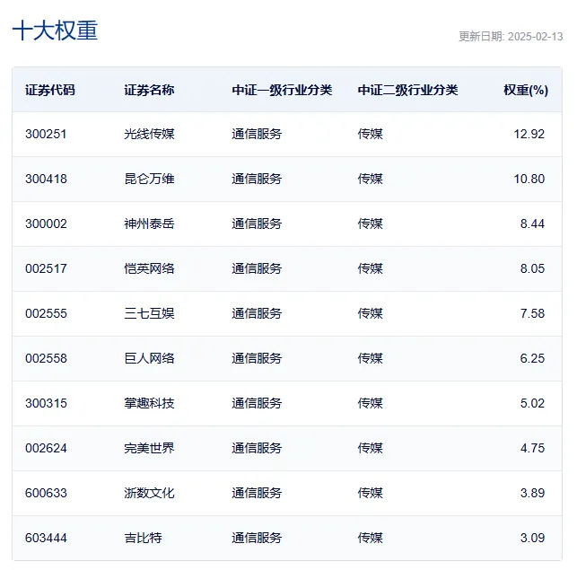
Task: Click 通信服务 in the 完美世界 row
Action: click(x=257, y=449)
